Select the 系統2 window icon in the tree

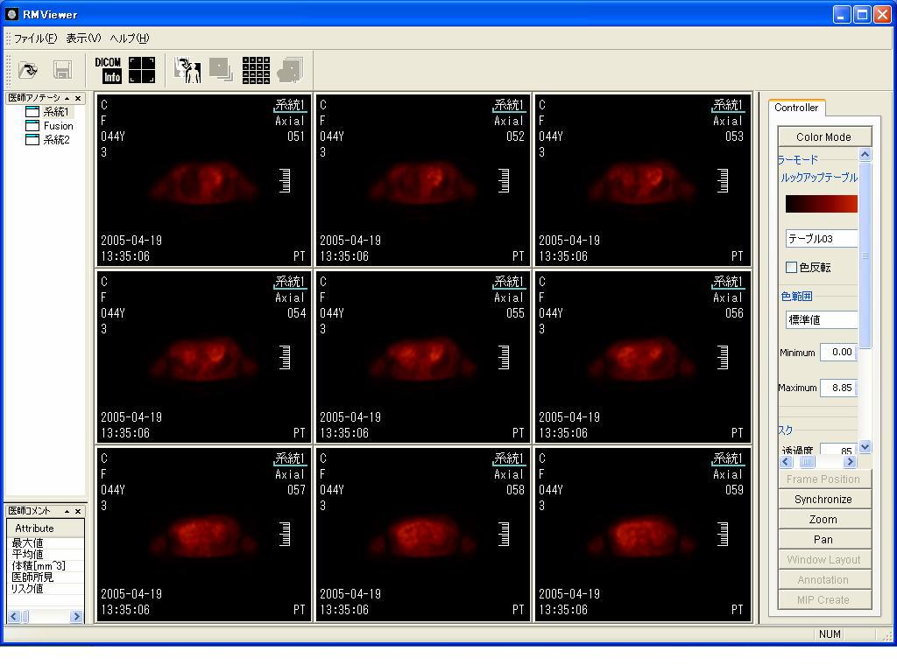click(32, 139)
